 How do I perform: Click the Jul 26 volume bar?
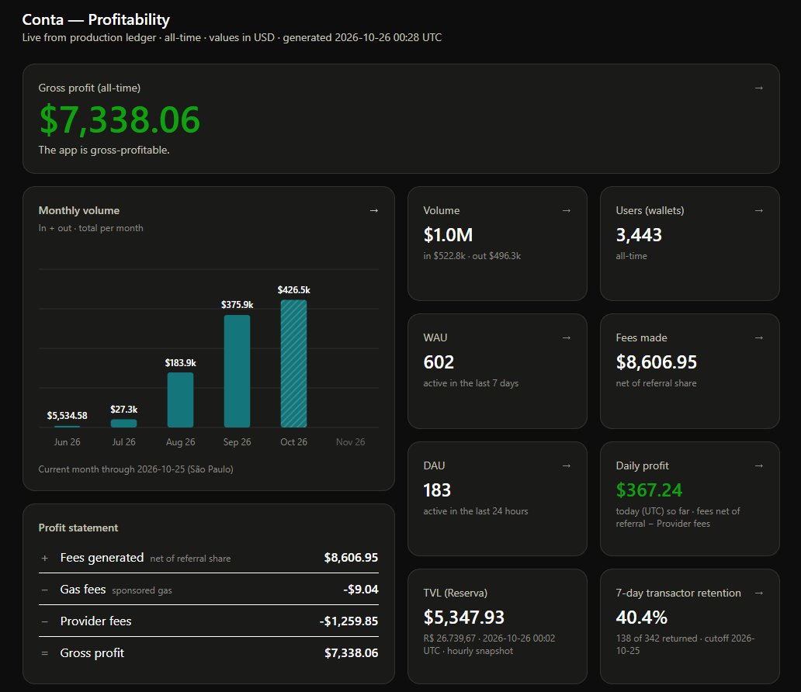coord(123,424)
